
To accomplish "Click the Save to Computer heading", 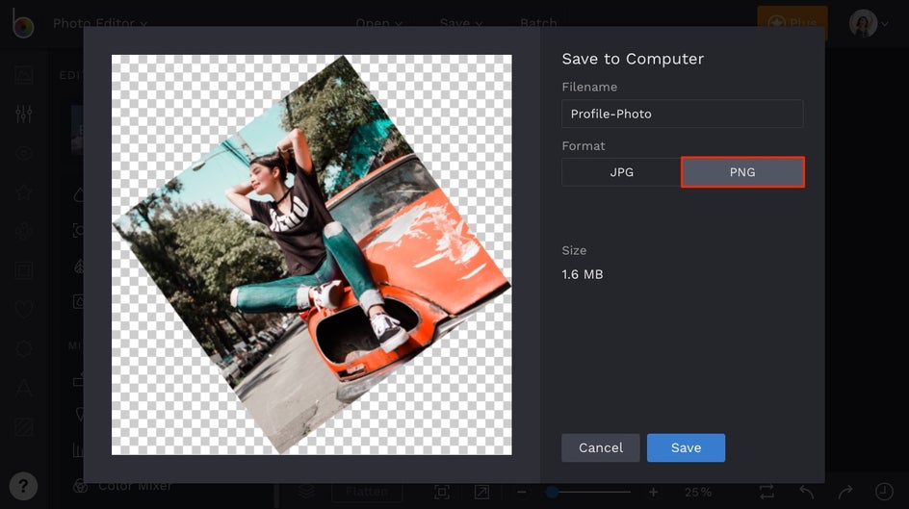I will tap(633, 59).
